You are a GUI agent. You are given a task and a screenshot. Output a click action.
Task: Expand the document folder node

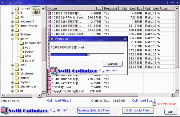coord(13,22)
